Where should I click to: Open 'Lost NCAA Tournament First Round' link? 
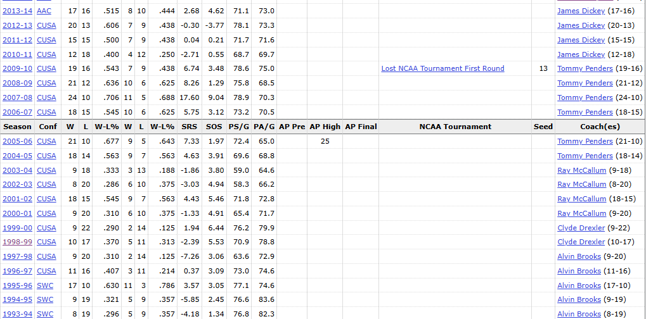[443, 68]
